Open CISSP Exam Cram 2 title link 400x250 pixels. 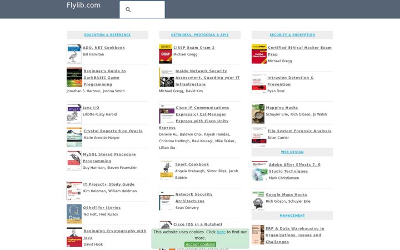[x=194, y=48]
